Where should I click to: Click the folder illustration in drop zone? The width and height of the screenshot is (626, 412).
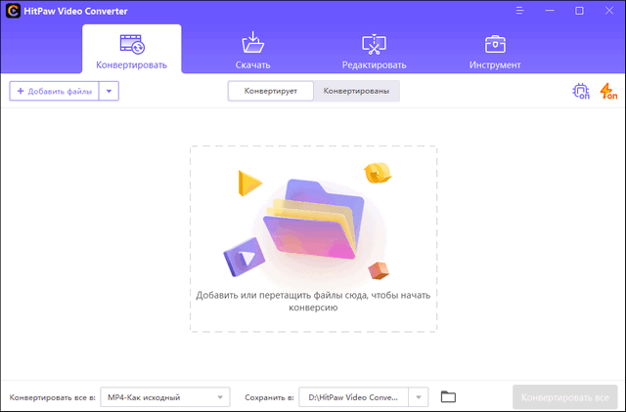[x=313, y=220]
